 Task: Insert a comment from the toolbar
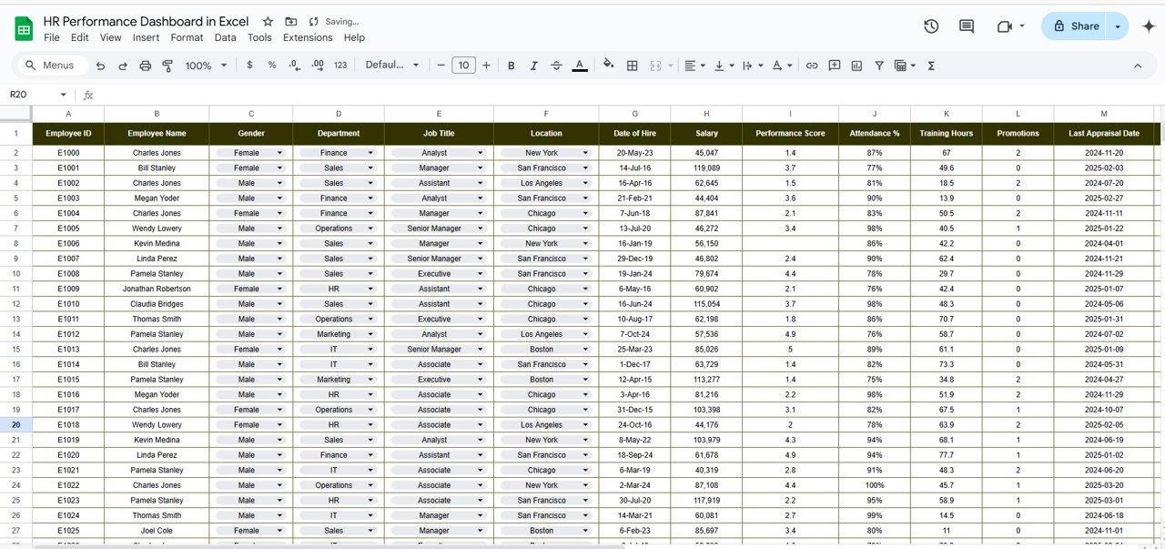835,66
